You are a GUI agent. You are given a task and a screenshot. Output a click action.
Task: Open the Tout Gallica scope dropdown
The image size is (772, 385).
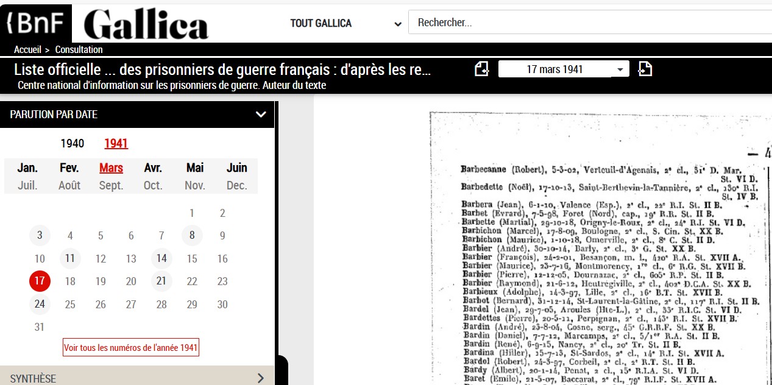[x=345, y=24]
